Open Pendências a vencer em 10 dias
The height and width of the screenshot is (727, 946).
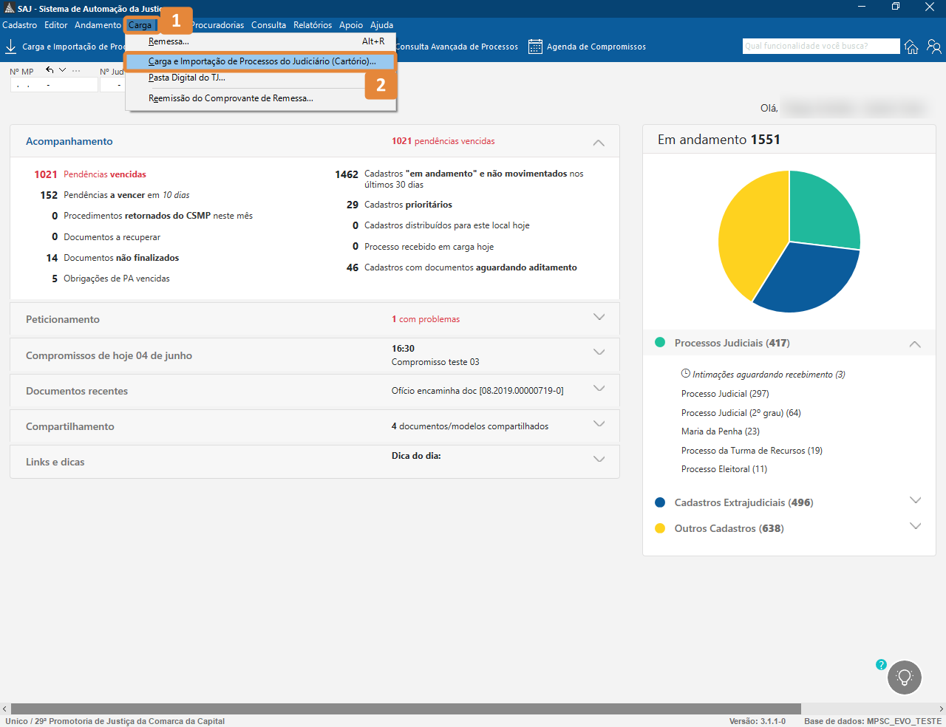115,195
